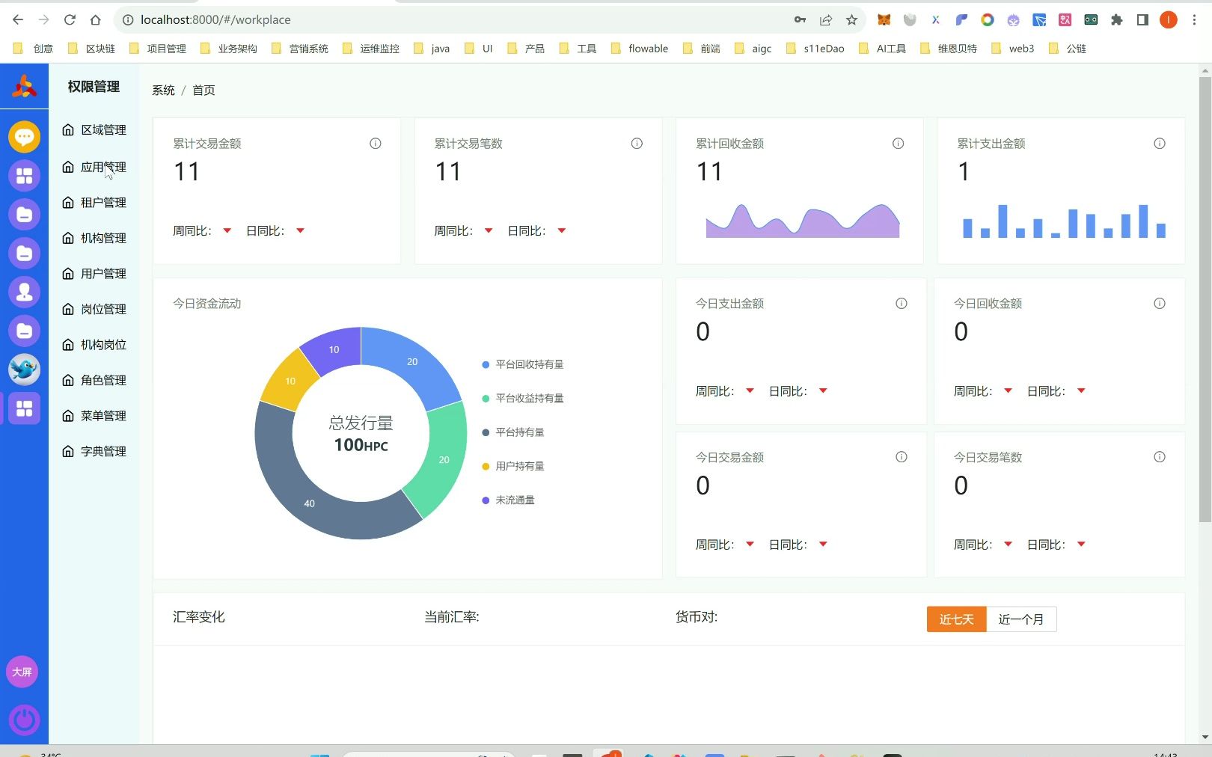Select 近七天 time range
The height and width of the screenshot is (757, 1212).
pos(957,619)
